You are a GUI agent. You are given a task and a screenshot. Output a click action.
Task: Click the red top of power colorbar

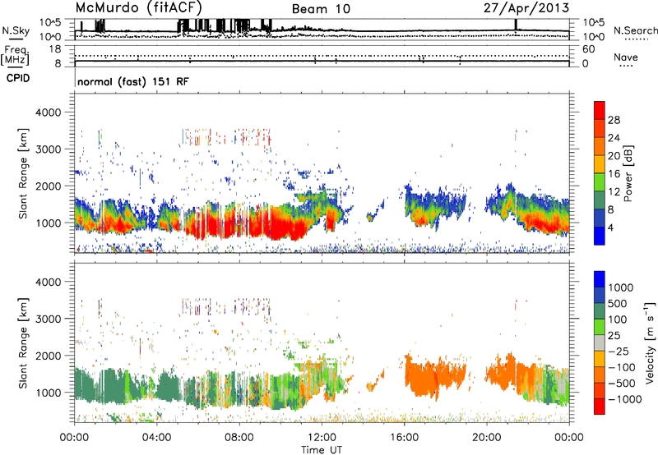coord(600,110)
